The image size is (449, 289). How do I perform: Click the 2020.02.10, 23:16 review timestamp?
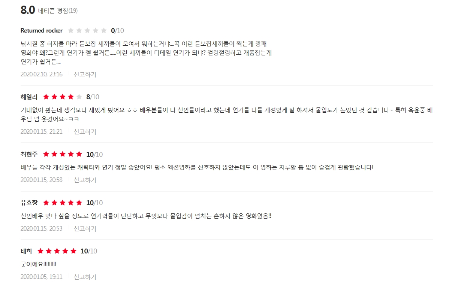click(x=42, y=74)
